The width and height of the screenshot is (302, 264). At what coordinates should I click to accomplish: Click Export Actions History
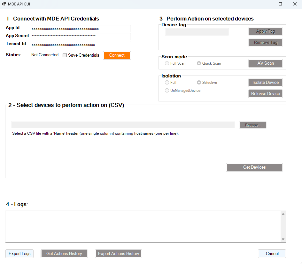click(118, 253)
